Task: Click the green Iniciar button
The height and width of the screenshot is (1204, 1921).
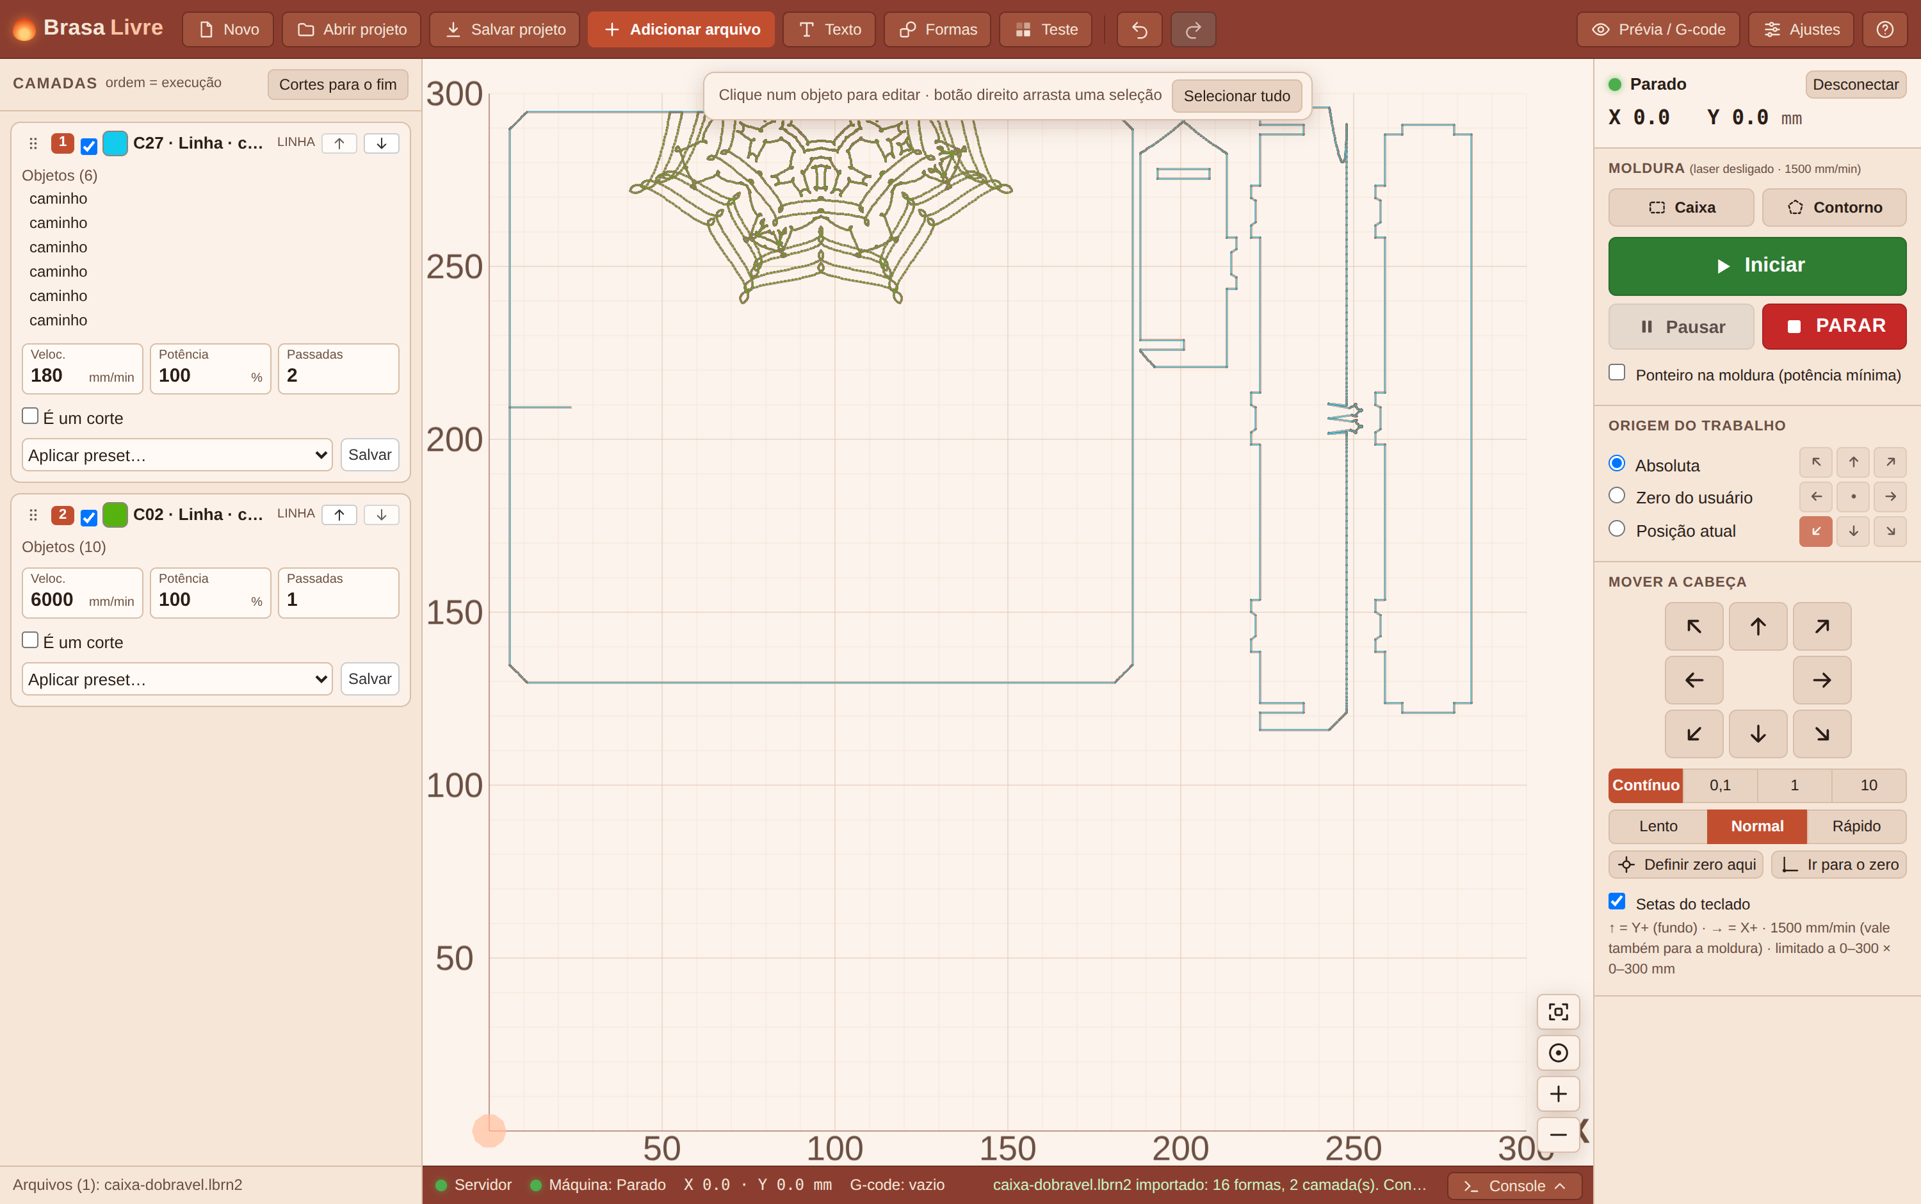Action: click(x=1757, y=266)
